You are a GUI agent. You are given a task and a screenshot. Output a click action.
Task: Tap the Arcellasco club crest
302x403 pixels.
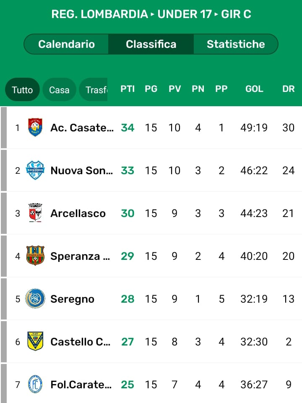(x=35, y=213)
